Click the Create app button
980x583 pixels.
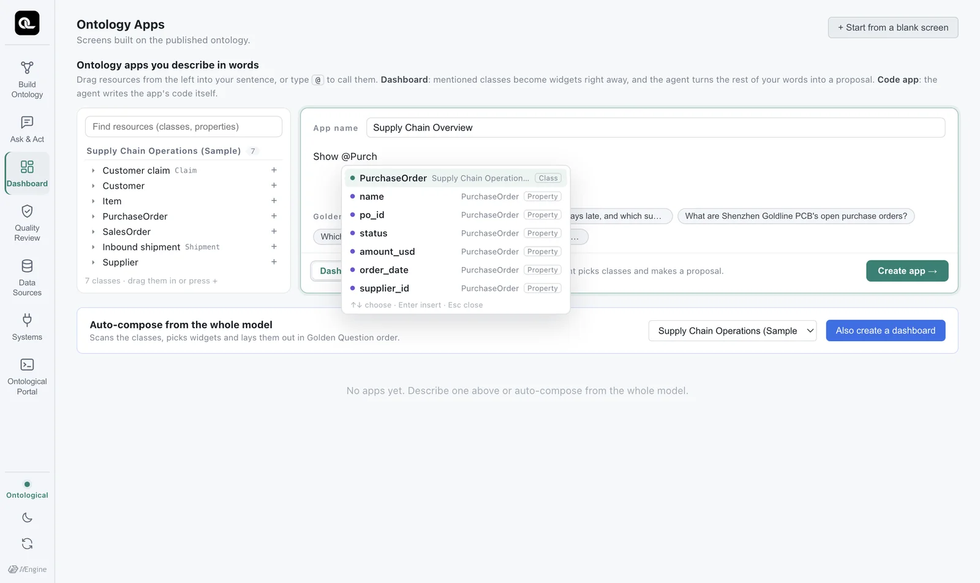pyautogui.click(x=907, y=271)
